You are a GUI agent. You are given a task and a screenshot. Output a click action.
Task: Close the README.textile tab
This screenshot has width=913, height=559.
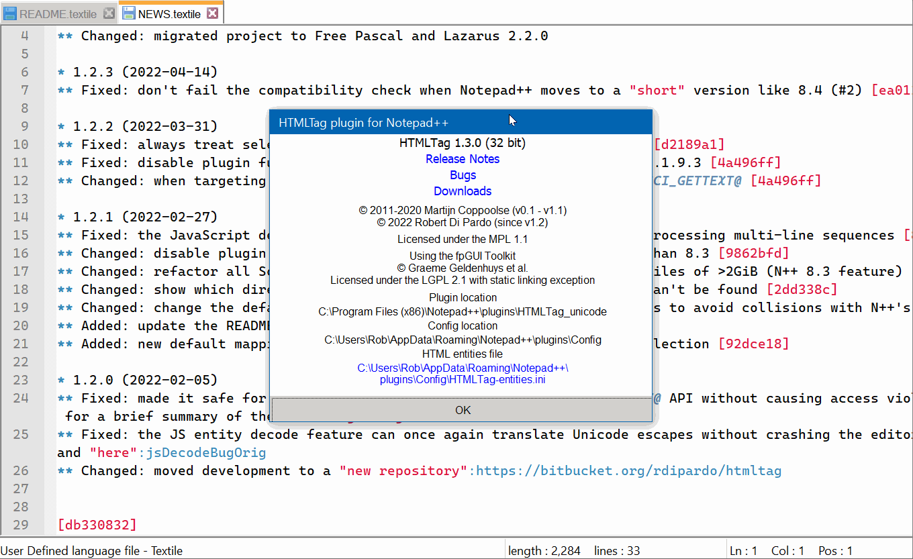[x=108, y=14]
